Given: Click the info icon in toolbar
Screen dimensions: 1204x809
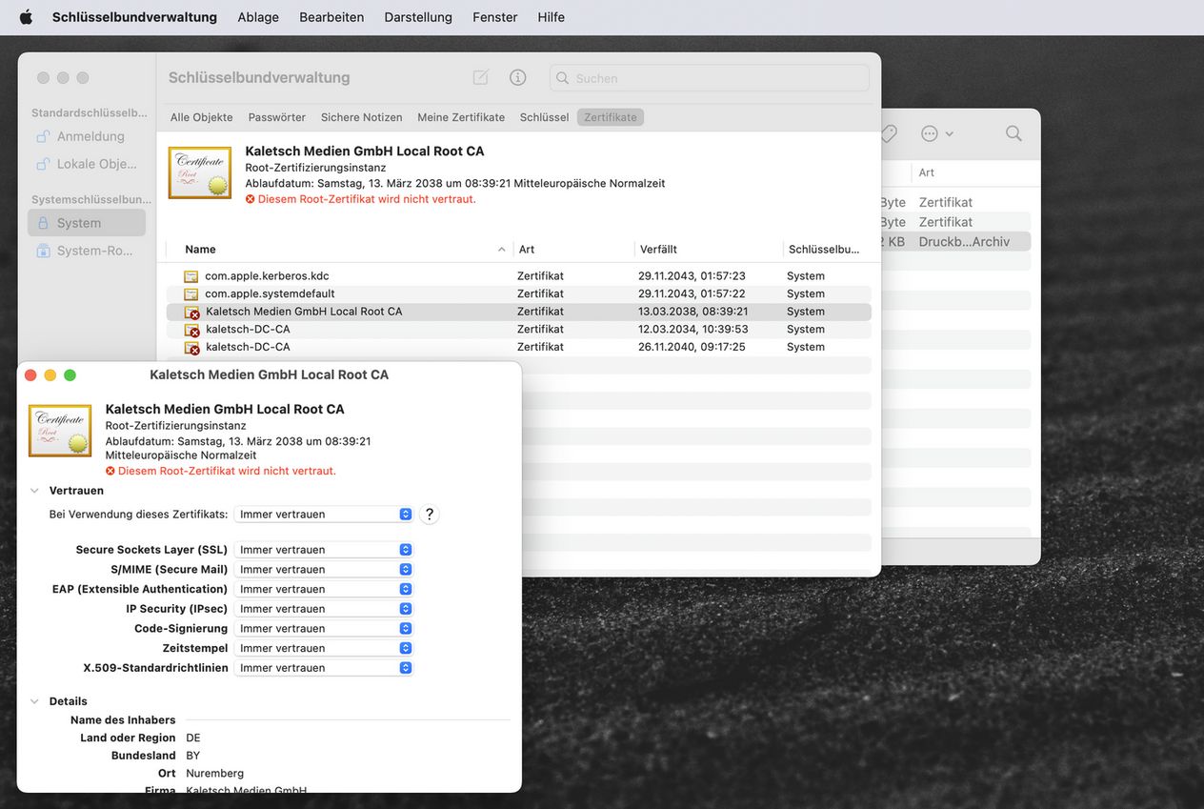Looking at the screenshot, I should (518, 77).
